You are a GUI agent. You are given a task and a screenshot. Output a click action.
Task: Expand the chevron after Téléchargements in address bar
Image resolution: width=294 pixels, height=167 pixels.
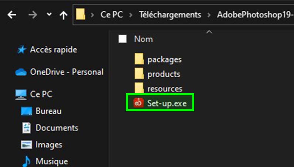[x=209, y=15]
